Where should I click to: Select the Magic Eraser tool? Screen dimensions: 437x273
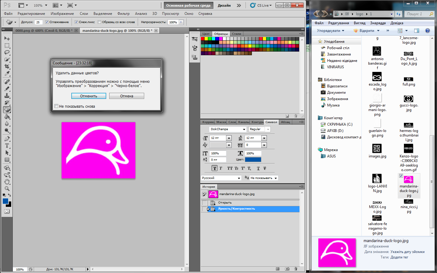coord(7,110)
